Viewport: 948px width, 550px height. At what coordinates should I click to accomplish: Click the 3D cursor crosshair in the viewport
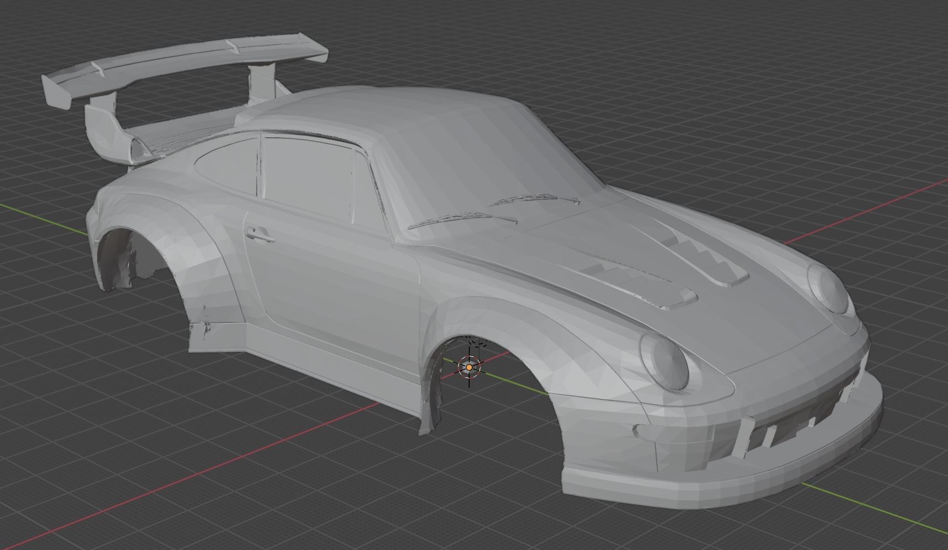coord(469,367)
